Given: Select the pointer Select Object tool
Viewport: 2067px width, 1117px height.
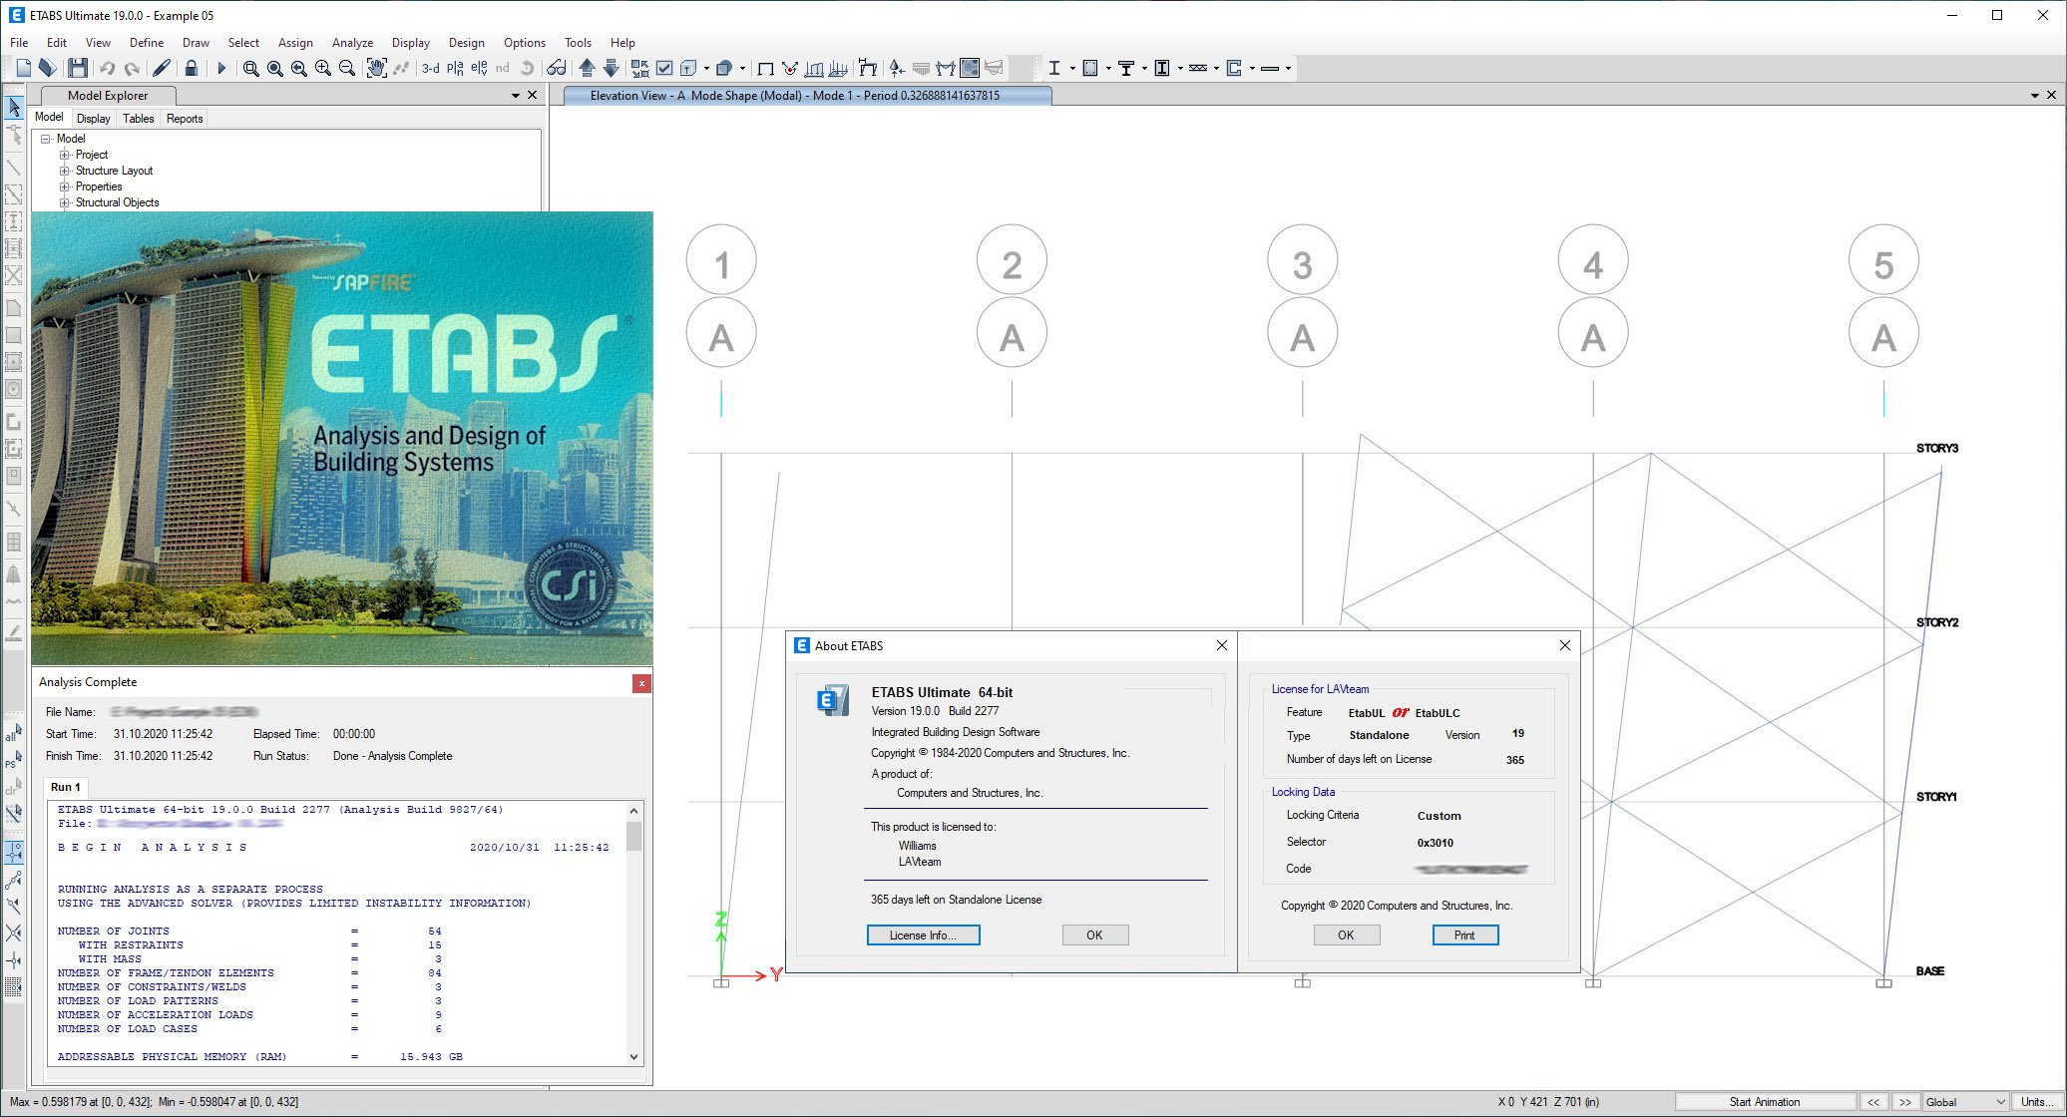Looking at the screenshot, I should (14, 107).
